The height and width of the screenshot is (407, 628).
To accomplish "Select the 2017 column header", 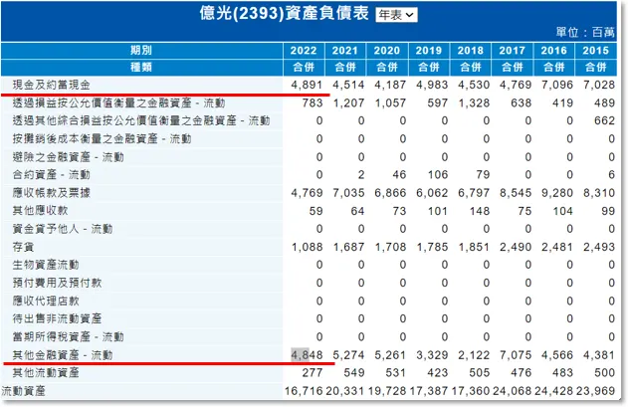I will click(x=512, y=51).
